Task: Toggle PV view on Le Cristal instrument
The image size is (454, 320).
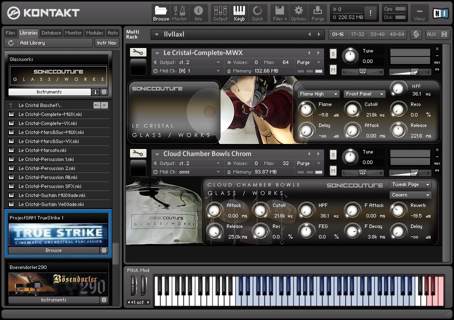Action: pyautogui.click(x=437, y=69)
